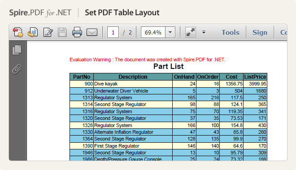Click the export file icon
The height and width of the screenshot is (170, 296).
point(33,32)
